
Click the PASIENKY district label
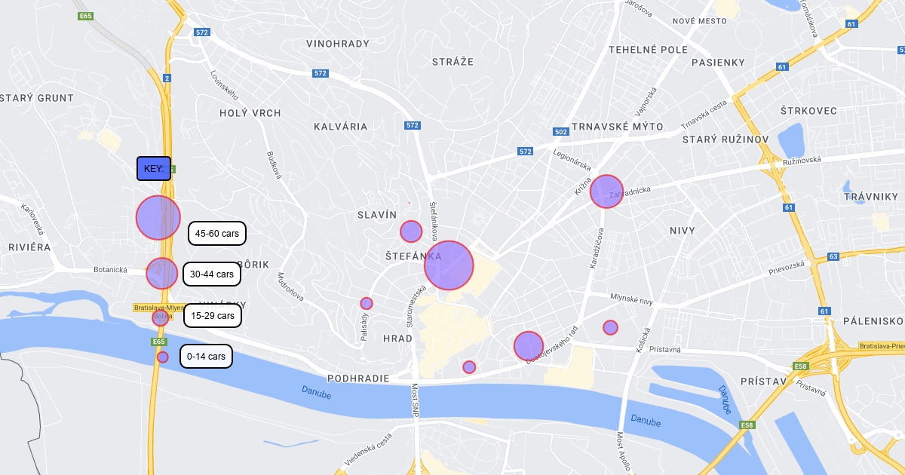[718, 62]
